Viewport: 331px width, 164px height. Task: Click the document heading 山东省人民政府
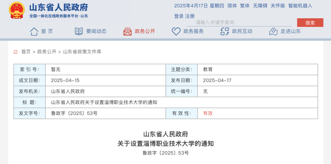pos(165,134)
